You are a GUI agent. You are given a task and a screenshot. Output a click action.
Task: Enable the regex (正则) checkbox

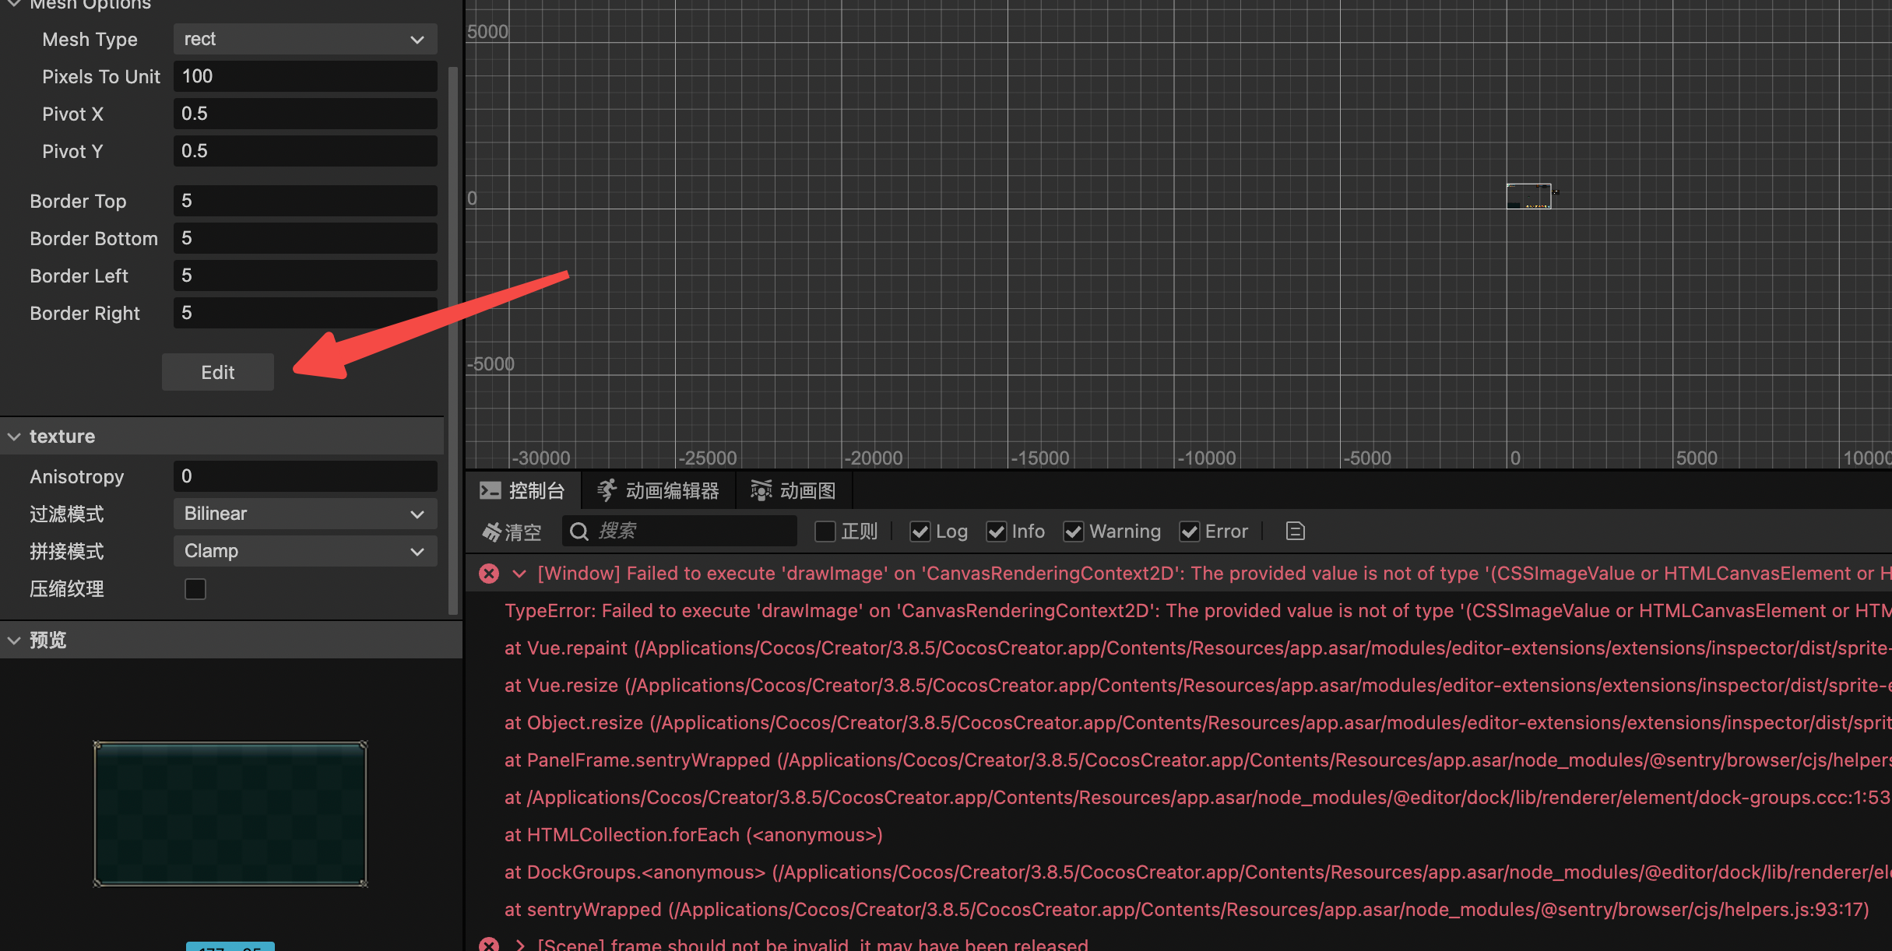click(x=825, y=532)
